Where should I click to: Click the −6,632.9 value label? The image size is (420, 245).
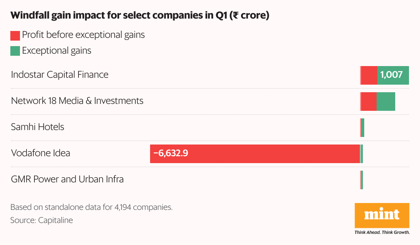(171, 153)
